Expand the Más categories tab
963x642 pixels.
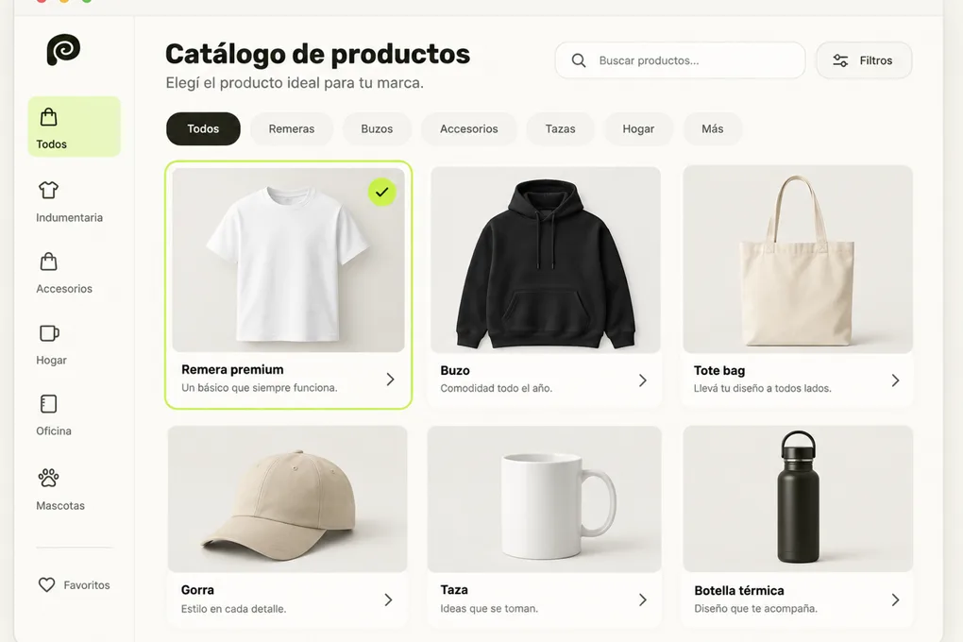point(713,129)
